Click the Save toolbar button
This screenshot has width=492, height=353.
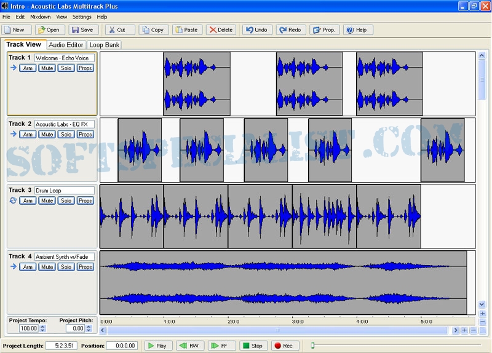(82, 30)
